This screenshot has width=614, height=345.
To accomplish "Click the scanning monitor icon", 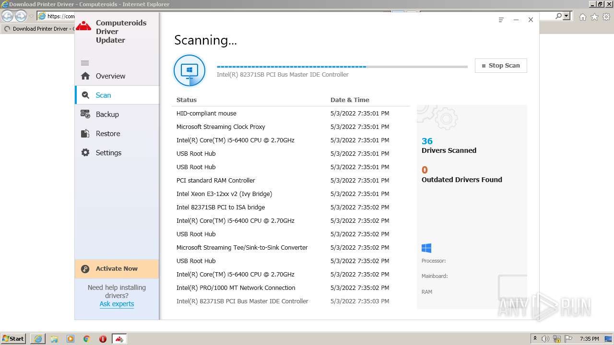I will (x=189, y=70).
